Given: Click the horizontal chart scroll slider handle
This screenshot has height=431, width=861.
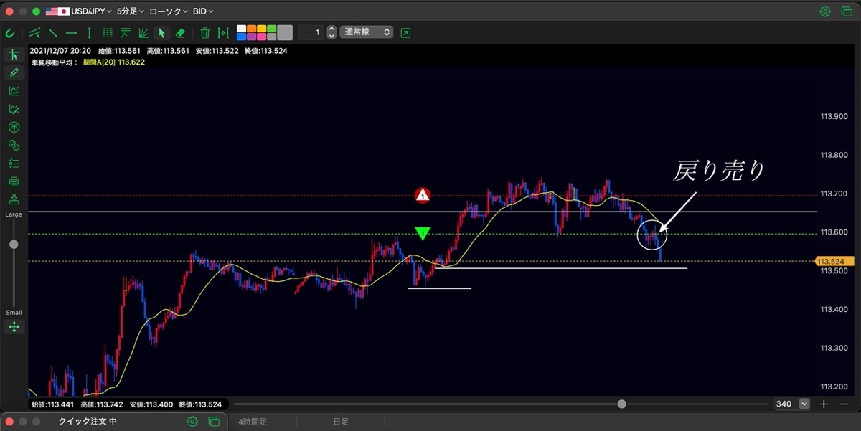Looking at the screenshot, I should pyautogui.click(x=621, y=404).
